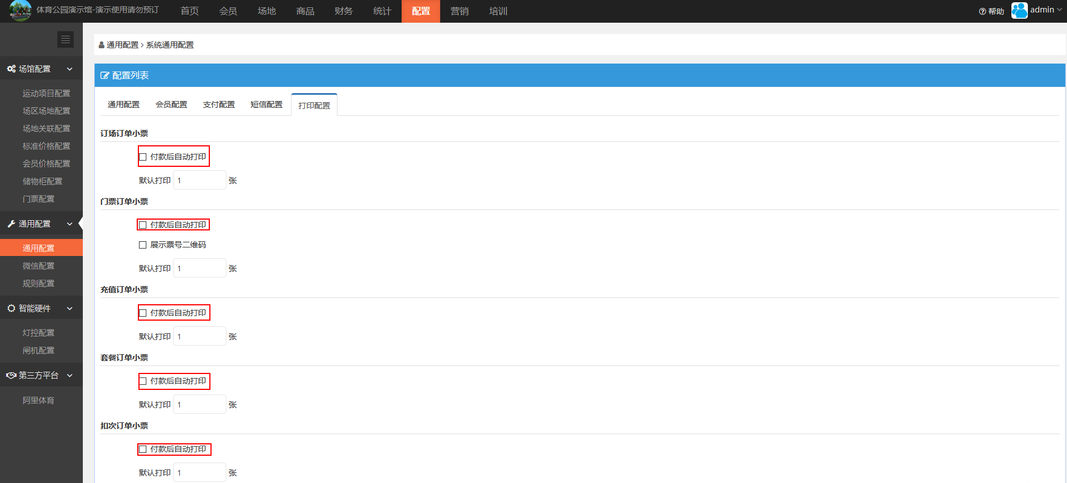Focus 默认打印 field under 扣次订单小票
The image size is (1067, 483).
(200, 473)
